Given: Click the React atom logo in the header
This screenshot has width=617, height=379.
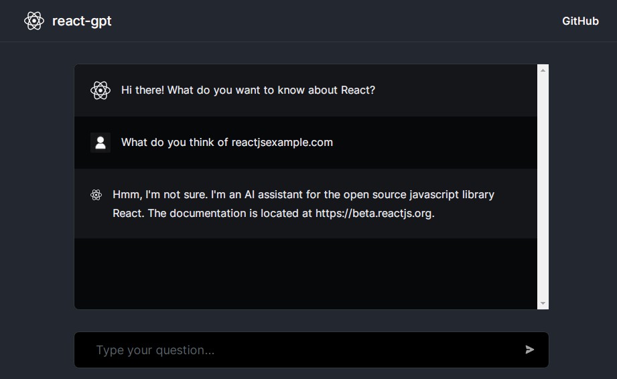Looking at the screenshot, I should coord(34,21).
